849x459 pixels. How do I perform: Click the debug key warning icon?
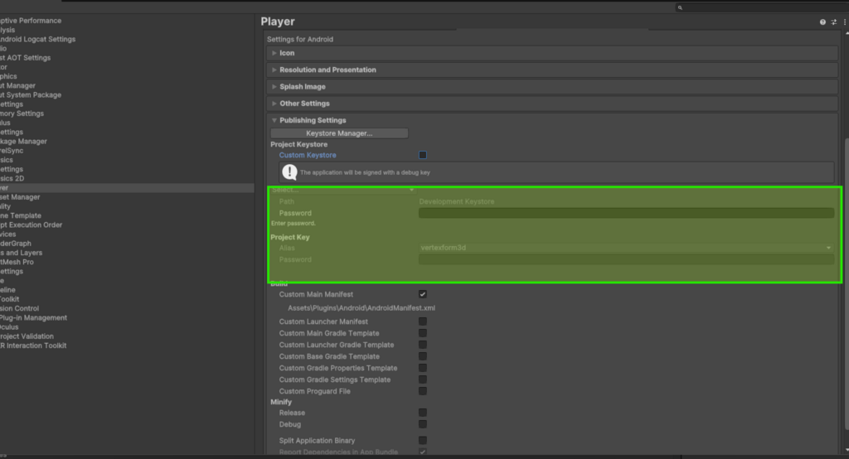289,172
